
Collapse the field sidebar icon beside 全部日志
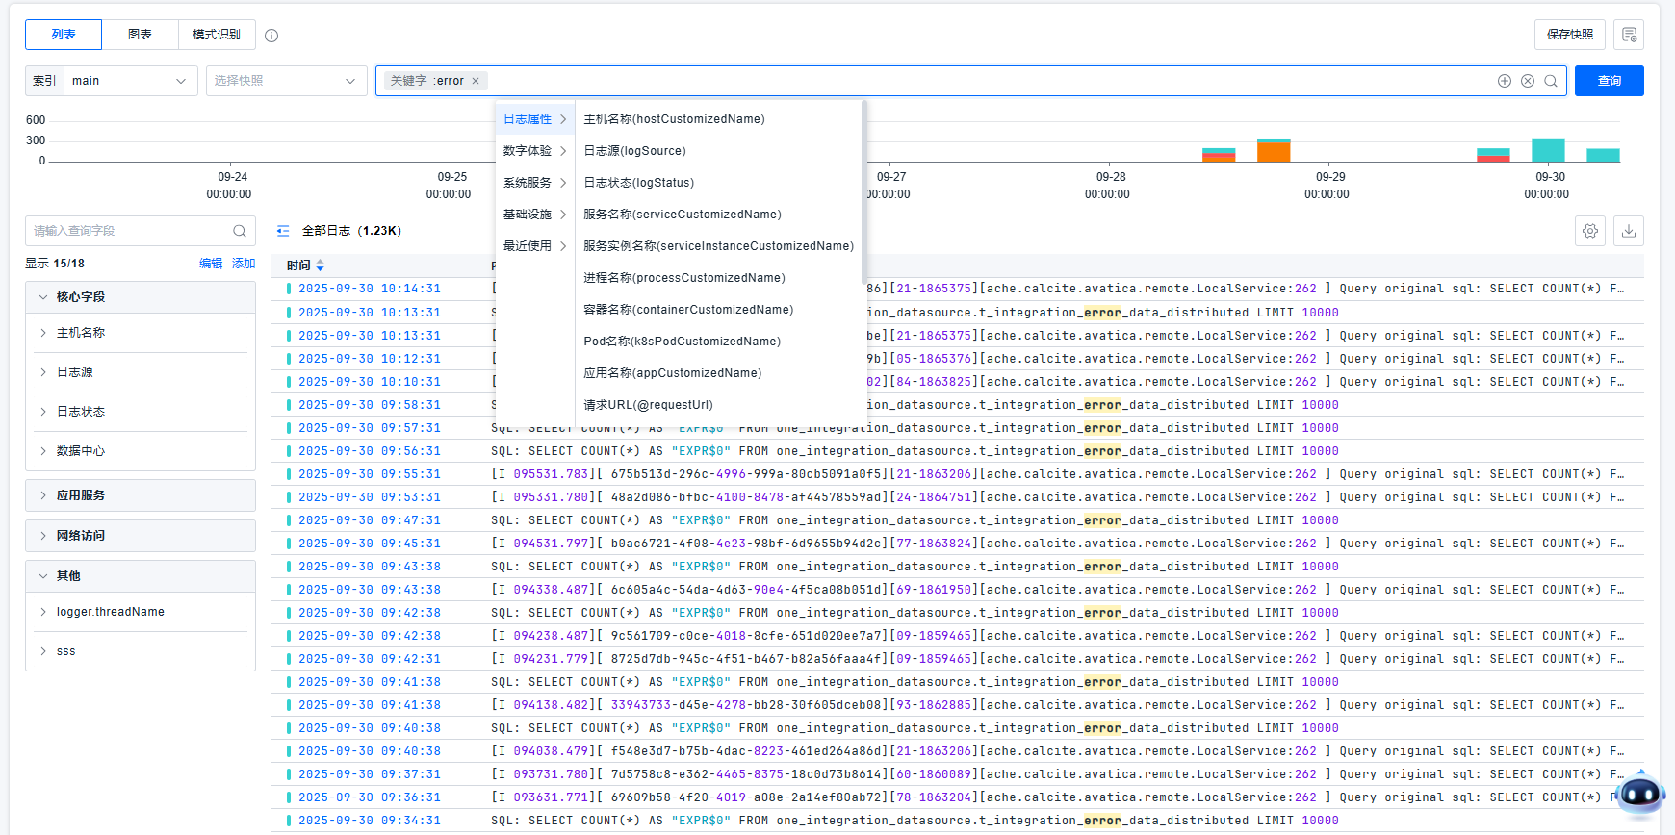[283, 231]
